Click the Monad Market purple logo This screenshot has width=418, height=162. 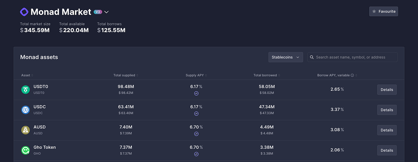tap(24, 12)
